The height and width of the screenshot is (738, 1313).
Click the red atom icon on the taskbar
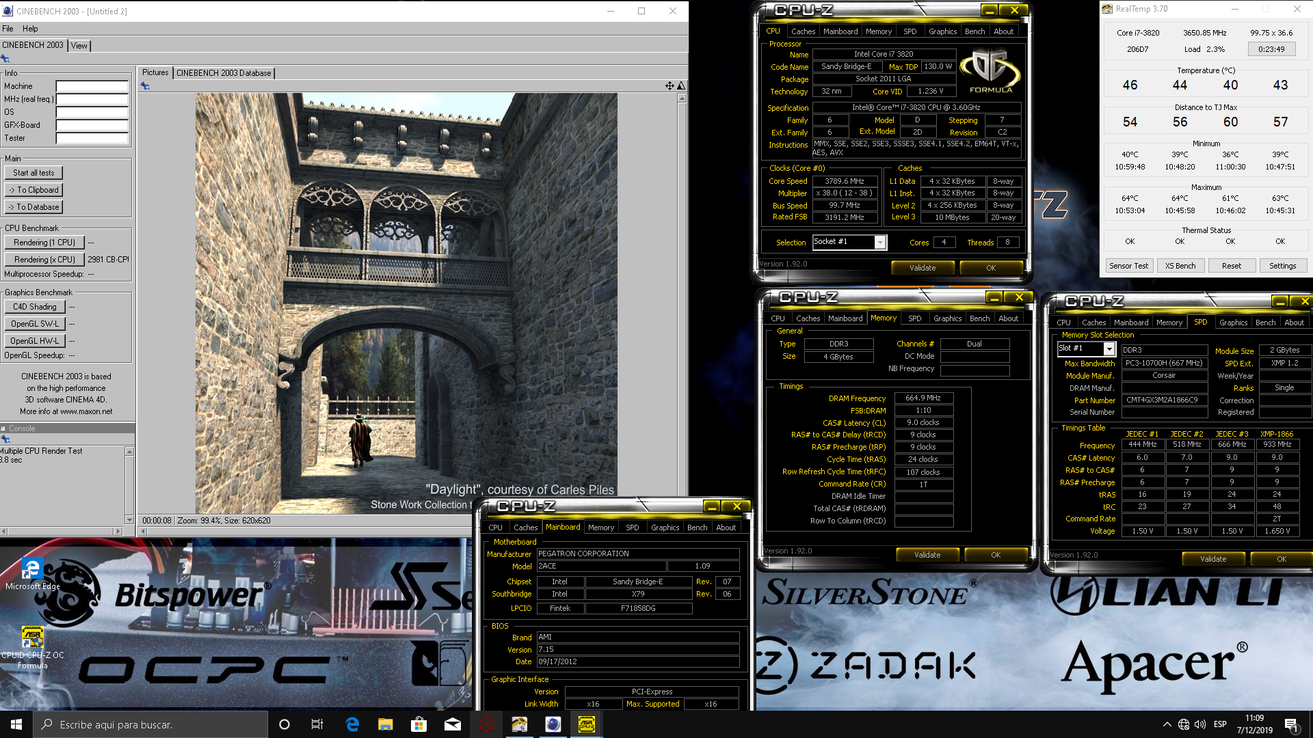point(486,724)
